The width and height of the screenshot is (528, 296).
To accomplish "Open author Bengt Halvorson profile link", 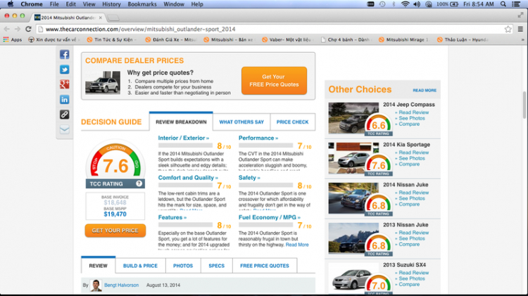I will coord(121,285).
